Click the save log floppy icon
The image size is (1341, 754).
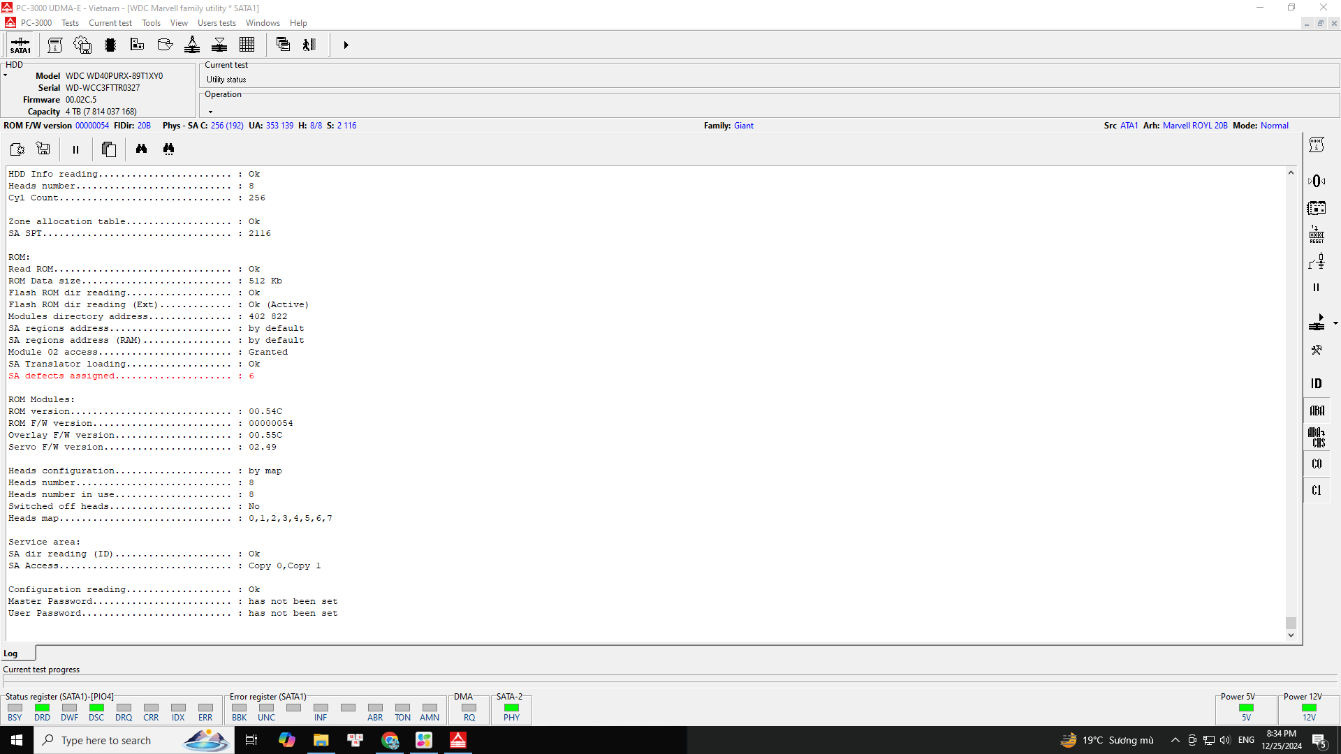(x=43, y=149)
